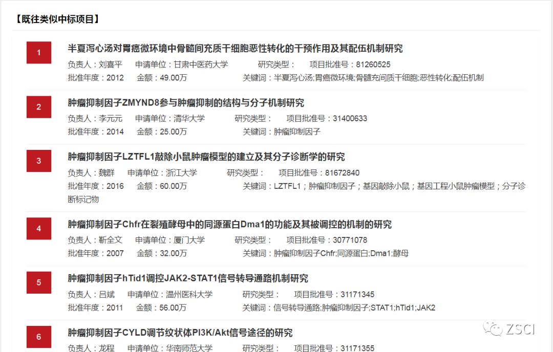Click the project leader name 魏群
The height and width of the screenshot is (352, 553).
click(107, 173)
